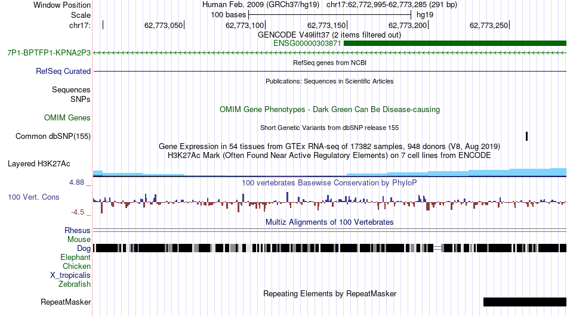Click the 100 Vert. Cons track label
This screenshot has width=567, height=316.
click(33, 197)
